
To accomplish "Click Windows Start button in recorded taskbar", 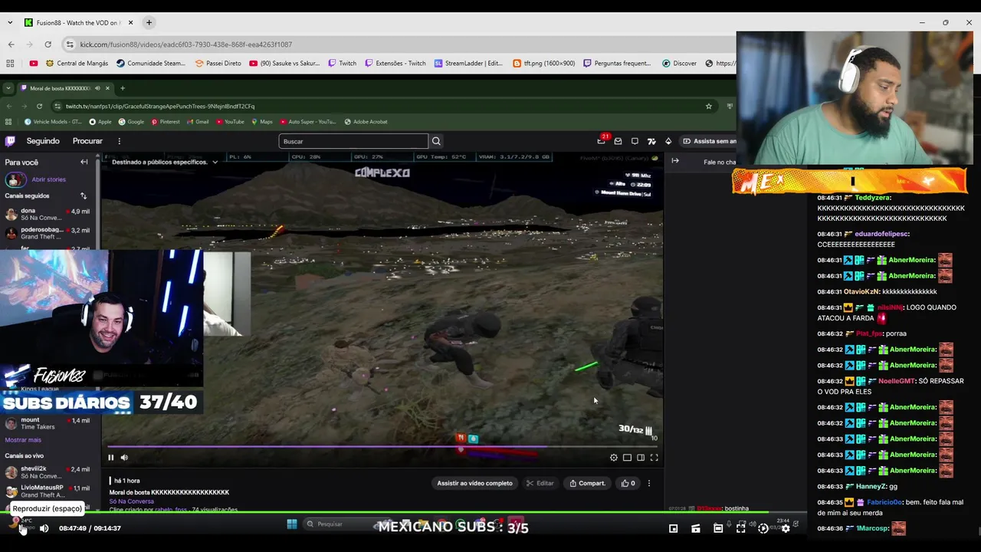I will (x=291, y=524).
